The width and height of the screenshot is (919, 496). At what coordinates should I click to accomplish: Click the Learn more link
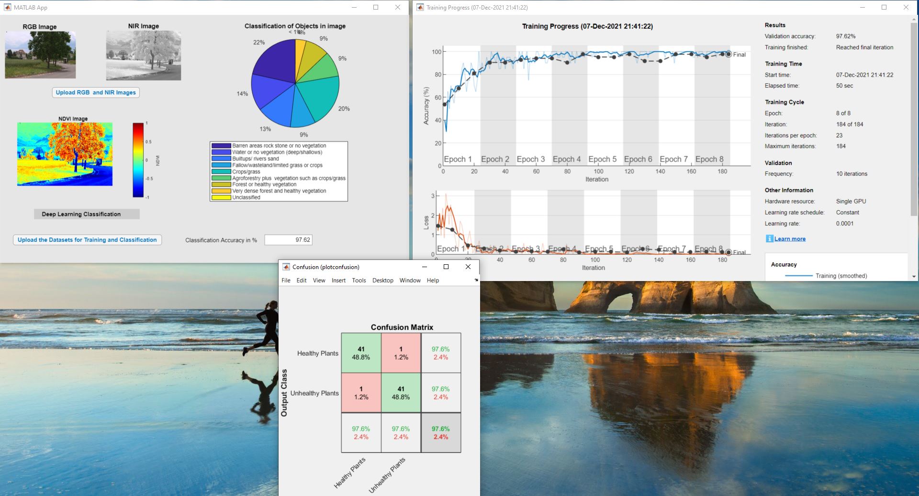click(x=790, y=238)
